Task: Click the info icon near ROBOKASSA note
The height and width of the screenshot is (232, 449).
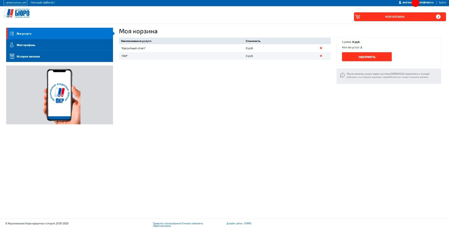Action: 342,75
